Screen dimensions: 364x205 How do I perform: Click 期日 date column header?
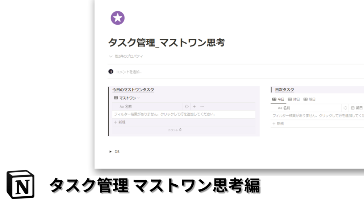[357, 108]
